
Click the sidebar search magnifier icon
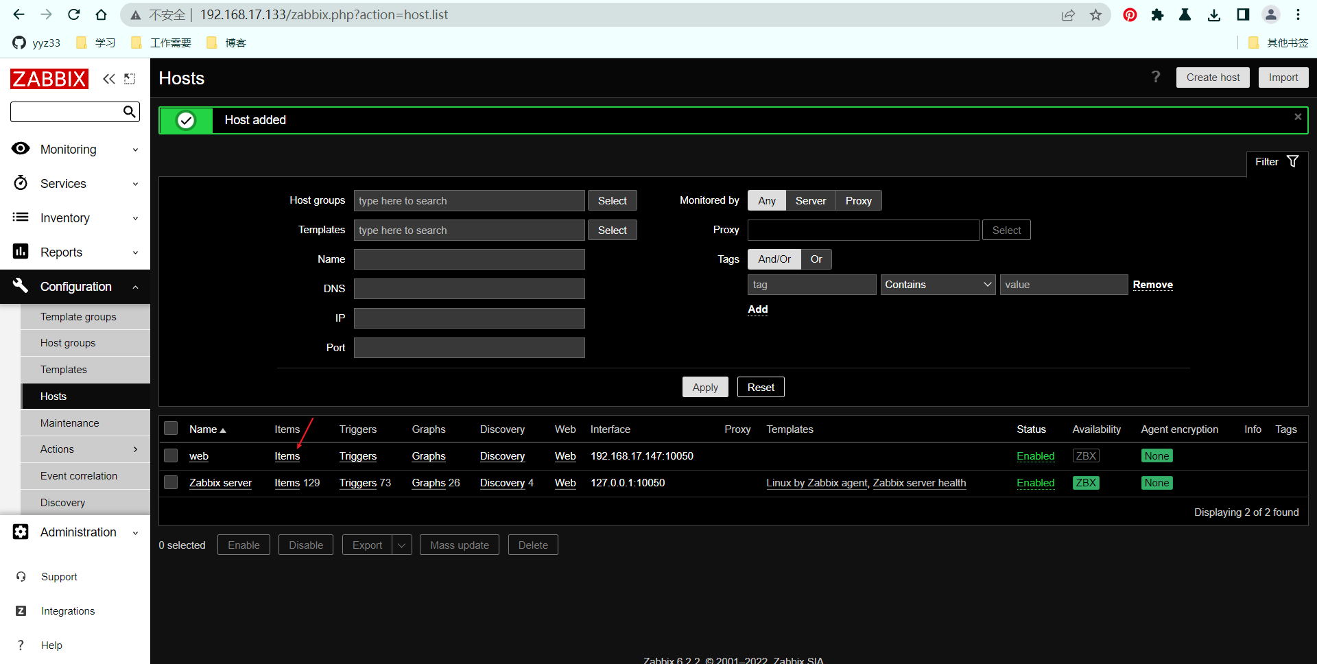[x=129, y=112]
